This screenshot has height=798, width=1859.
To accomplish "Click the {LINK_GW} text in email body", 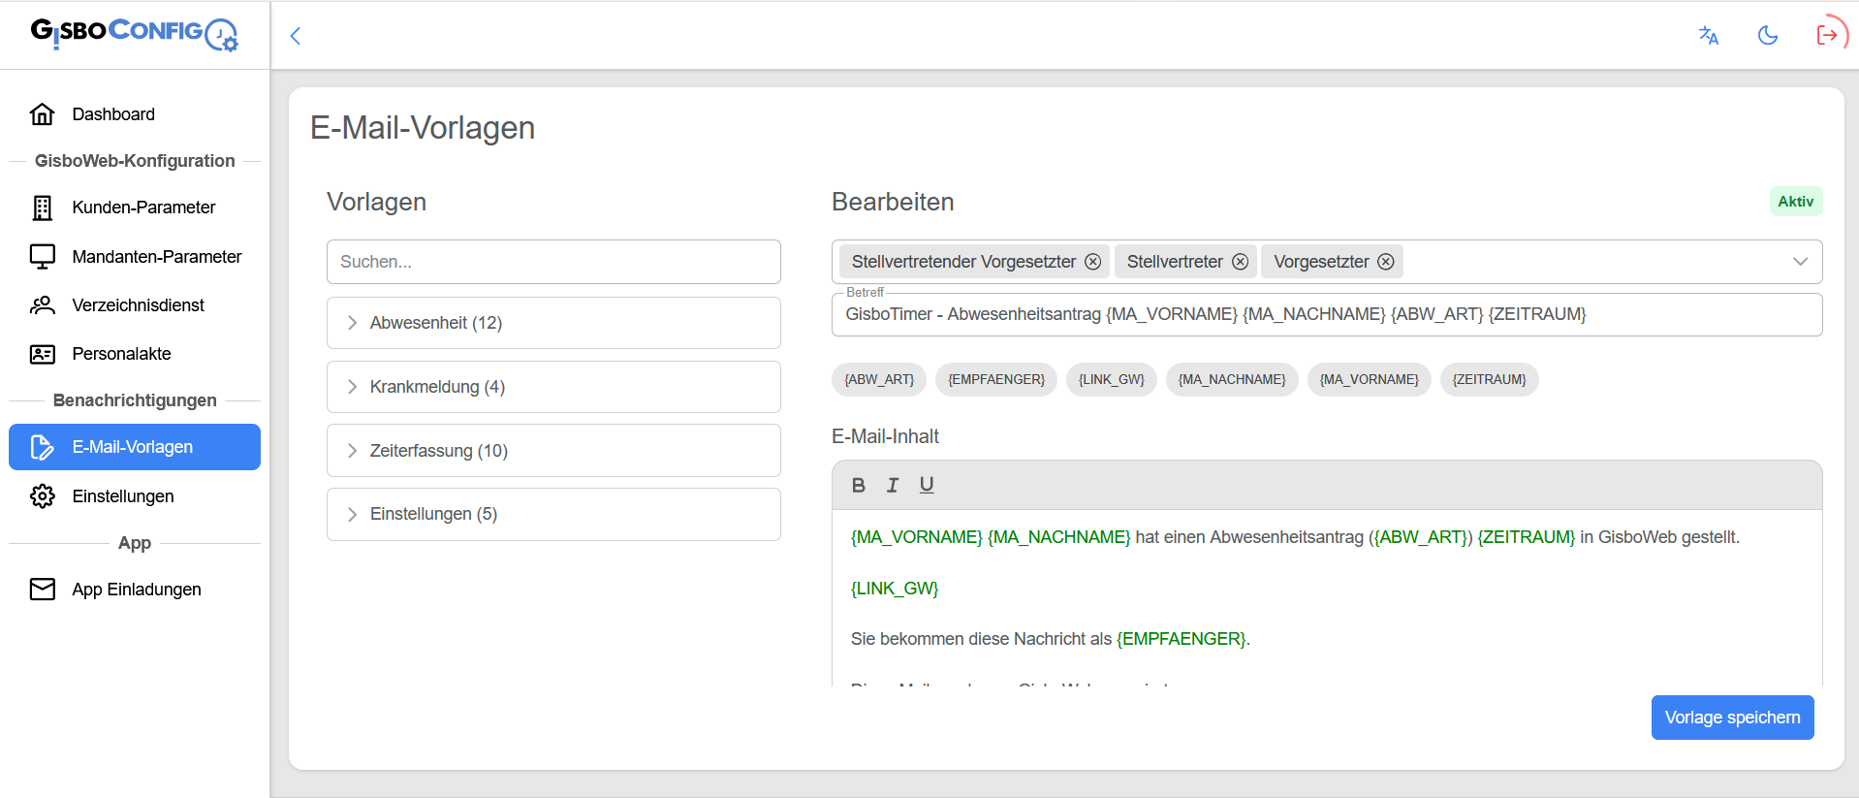I will (x=895, y=589).
